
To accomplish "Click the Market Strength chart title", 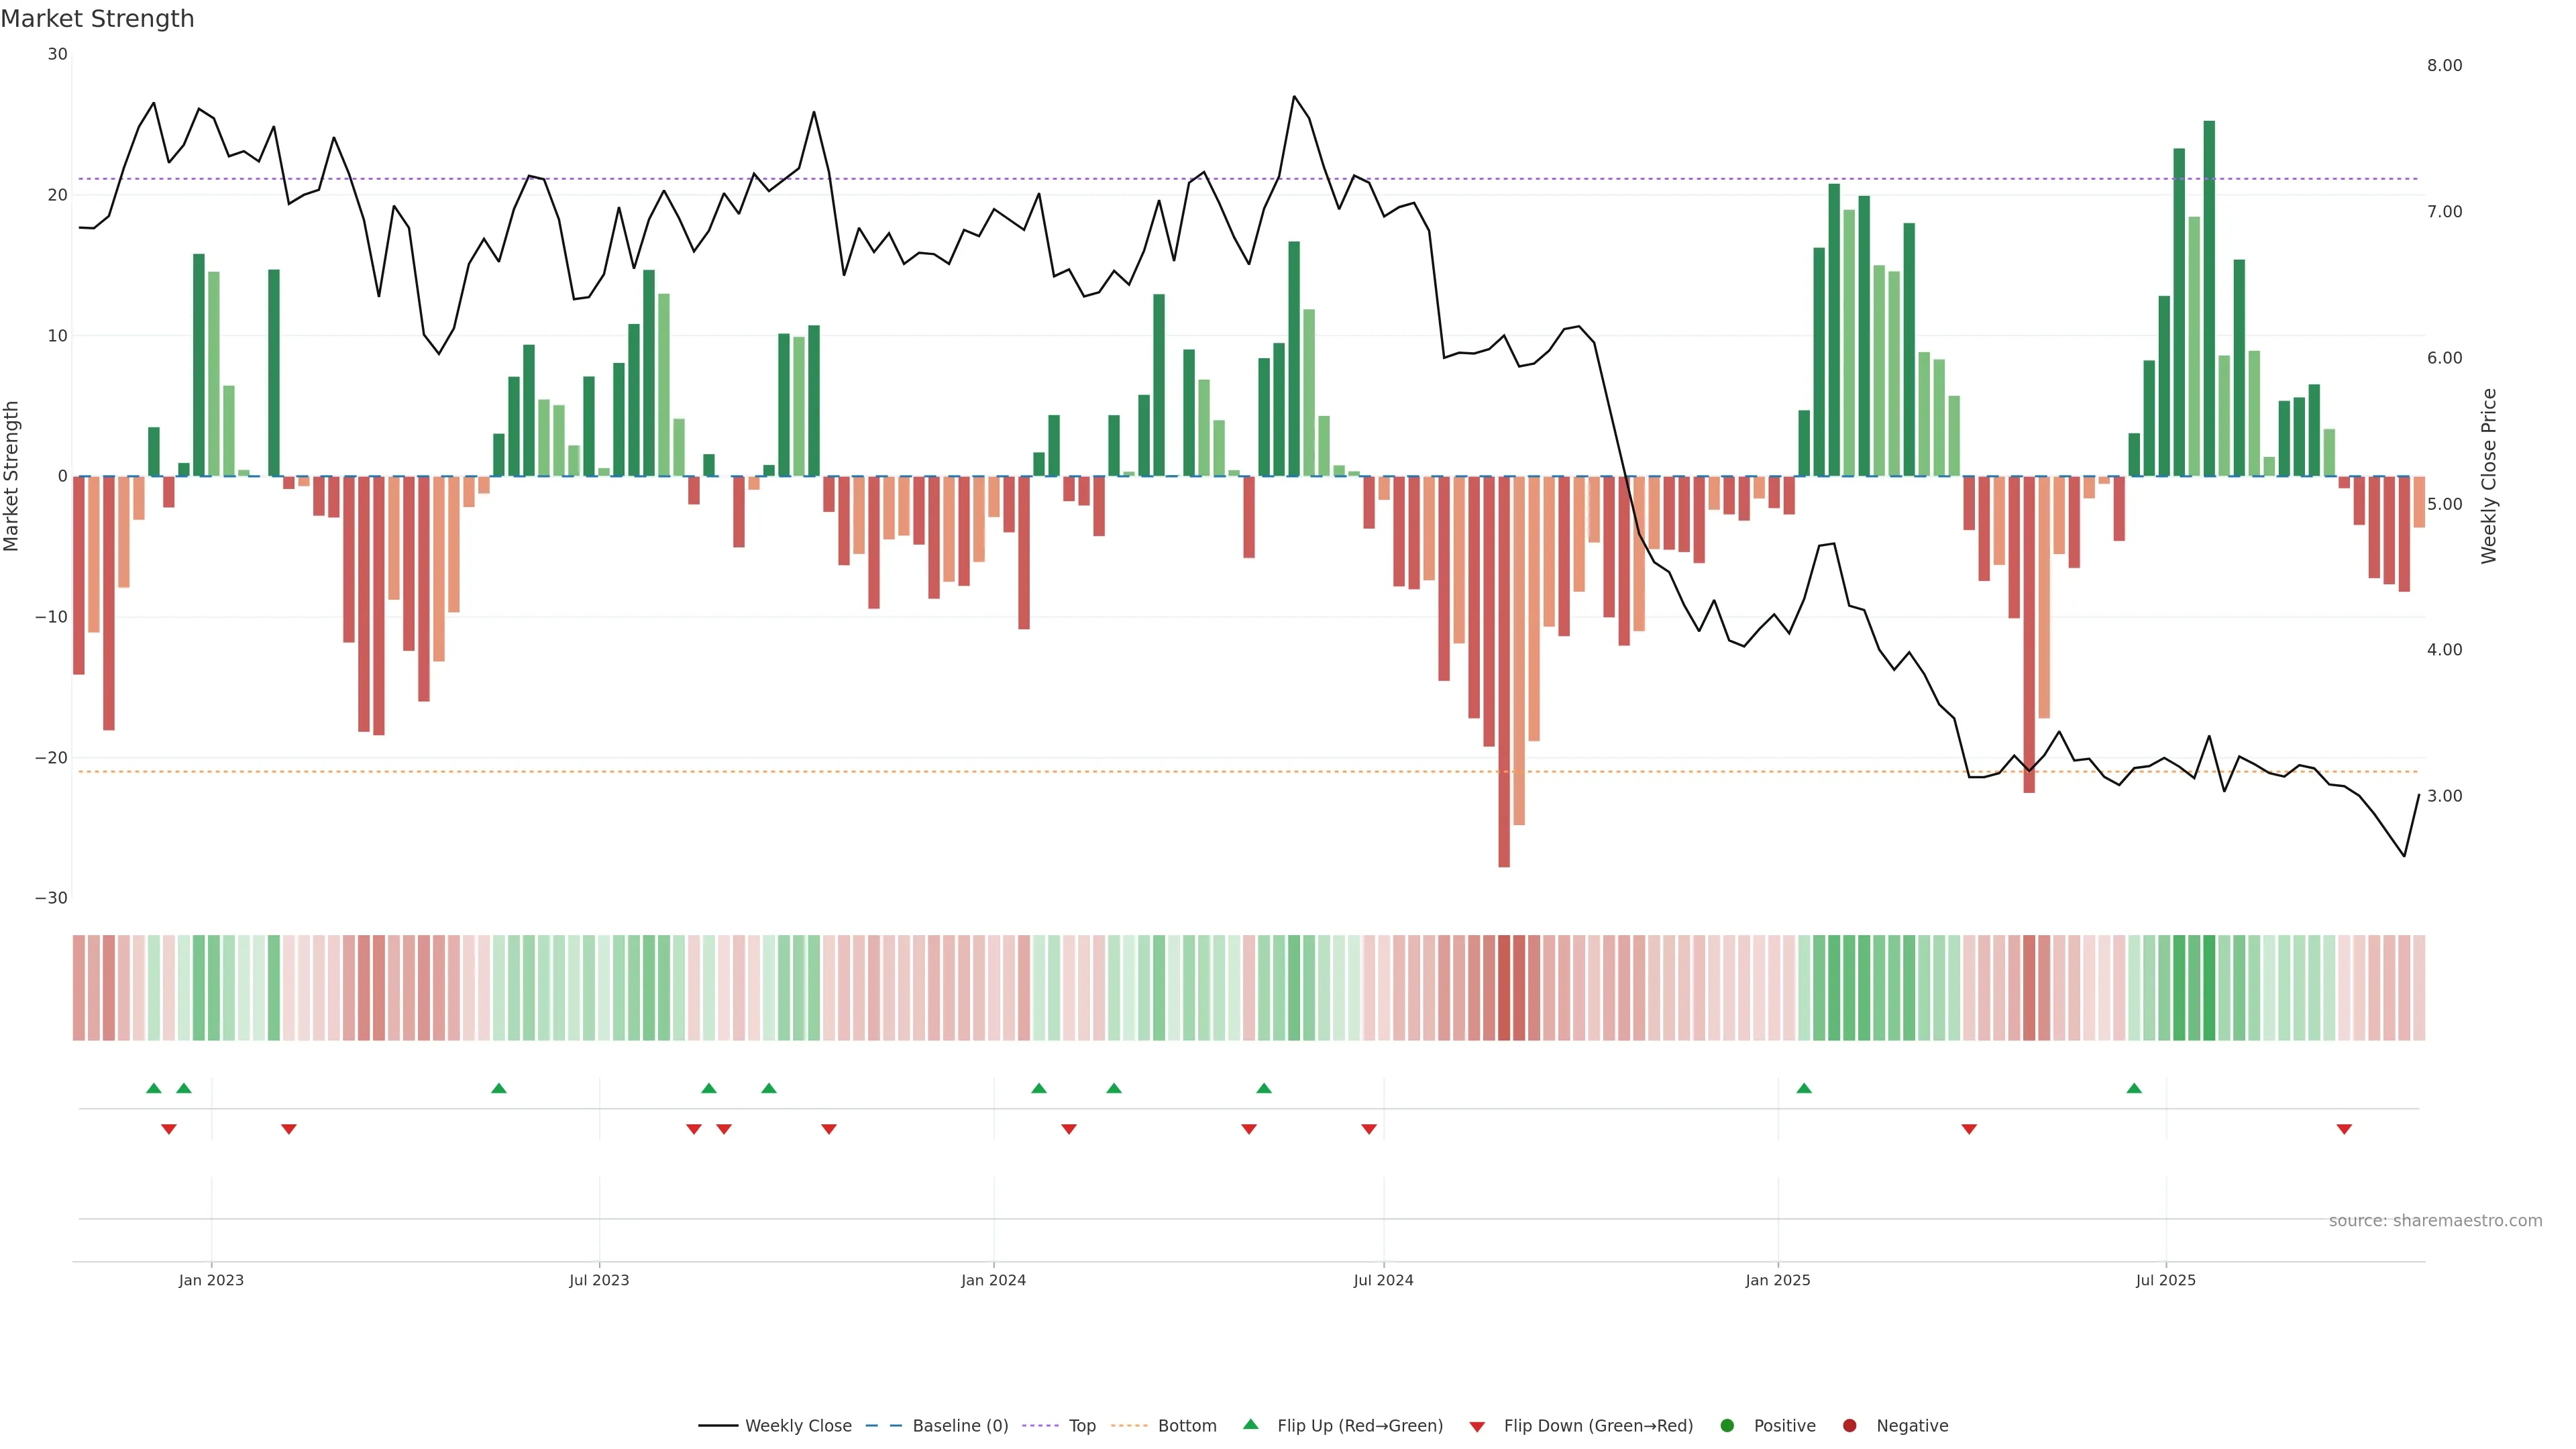I will click(x=97, y=18).
